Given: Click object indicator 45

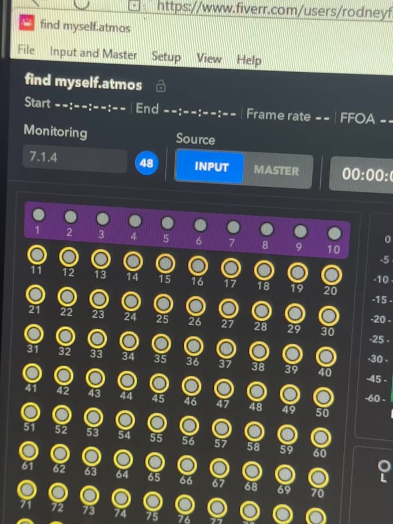Looking at the screenshot, I should tap(159, 383).
